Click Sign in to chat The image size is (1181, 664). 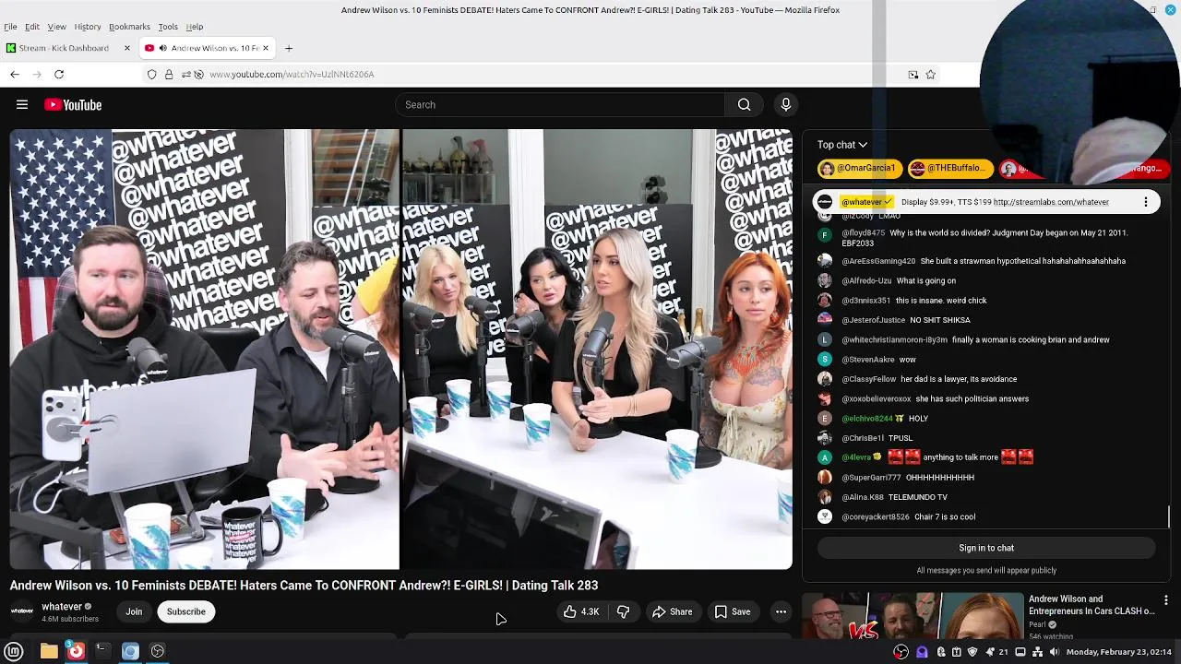[x=986, y=548]
